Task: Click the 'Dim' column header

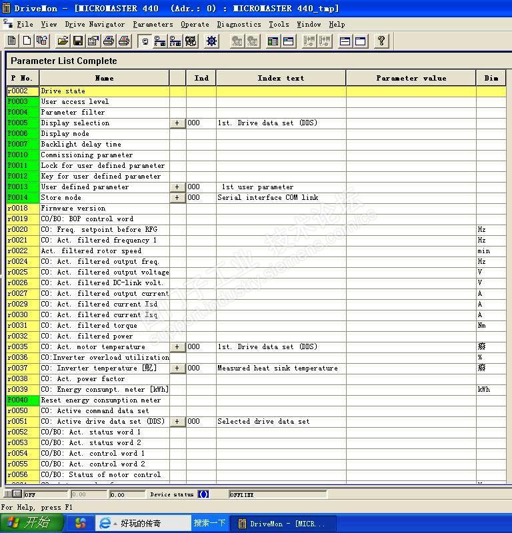Action: click(x=491, y=78)
